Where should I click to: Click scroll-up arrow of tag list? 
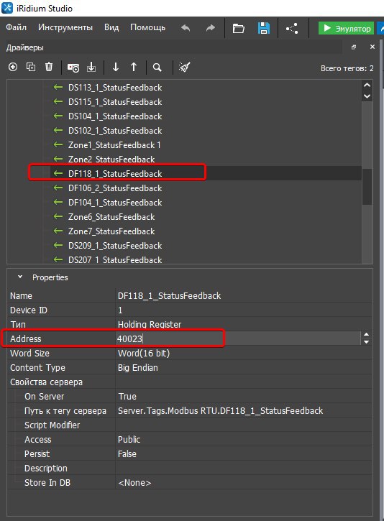(367, 85)
